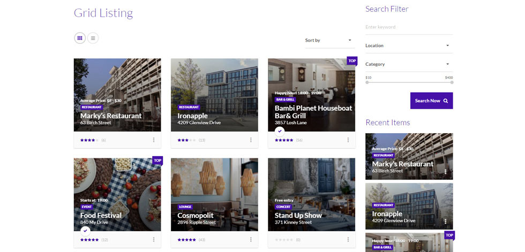Viewport: 525px width, 252px height.
Task: Click the magnifier icon in Search Now button
Action: 446,101
